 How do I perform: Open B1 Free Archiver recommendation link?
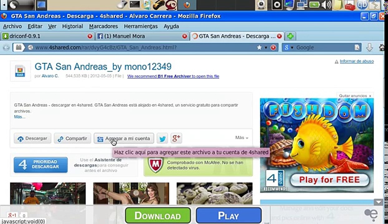(173, 76)
